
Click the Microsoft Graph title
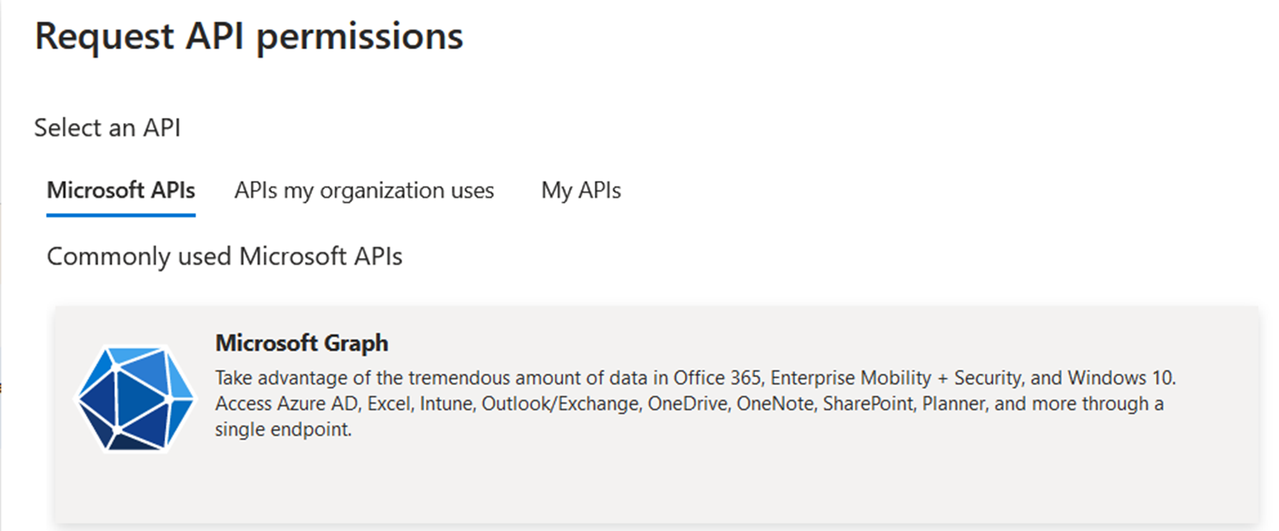click(x=301, y=343)
